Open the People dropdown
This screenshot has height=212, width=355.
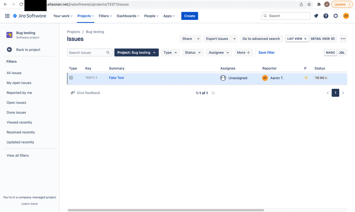click(x=151, y=16)
